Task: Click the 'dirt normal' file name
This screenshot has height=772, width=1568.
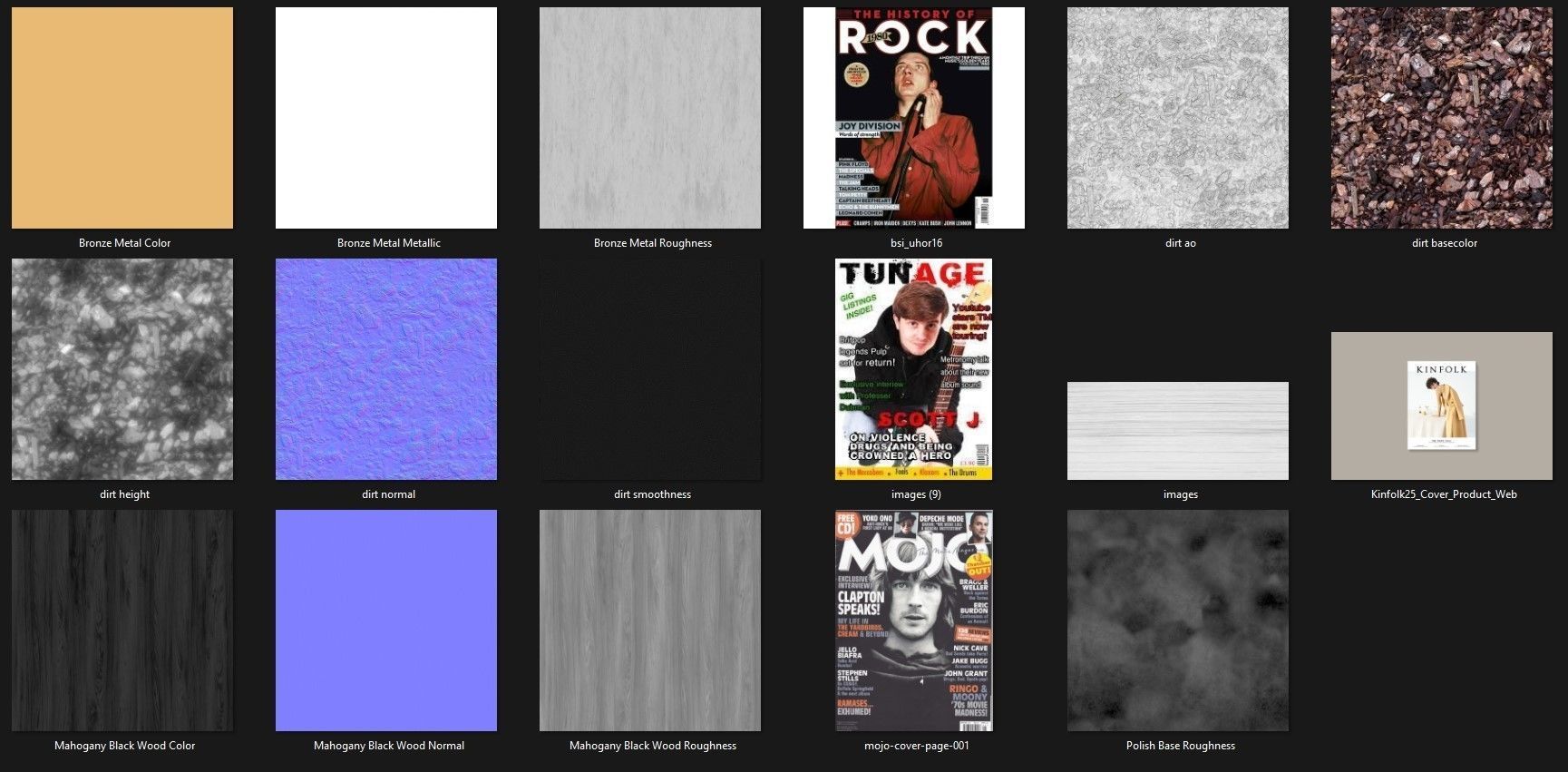Action: 389,494
